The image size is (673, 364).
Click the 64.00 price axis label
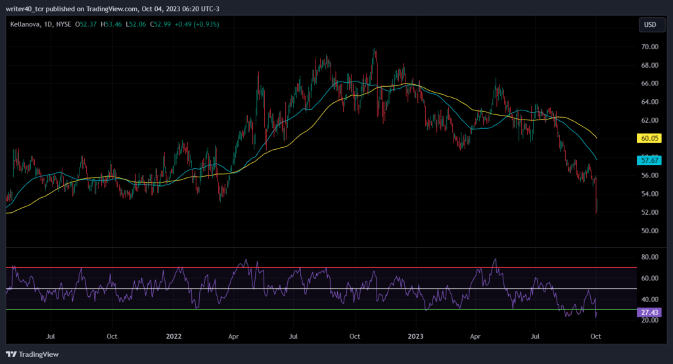pyautogui.click(x=650, y=102)
